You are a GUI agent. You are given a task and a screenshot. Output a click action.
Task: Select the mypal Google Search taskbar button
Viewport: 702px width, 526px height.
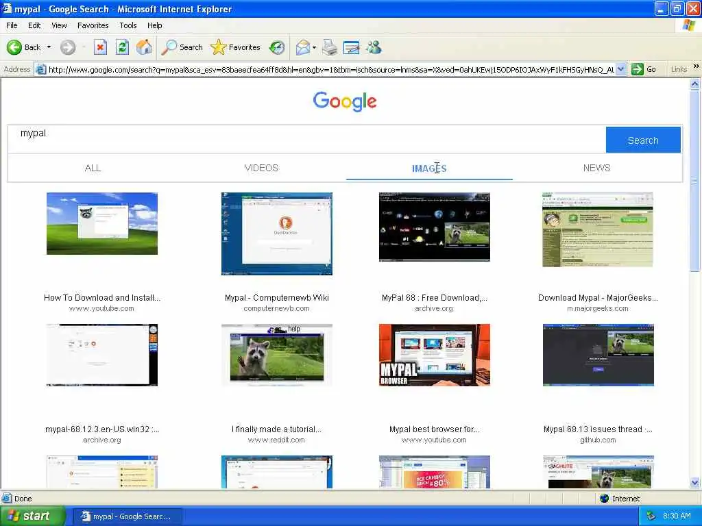(x=127, y=516)
